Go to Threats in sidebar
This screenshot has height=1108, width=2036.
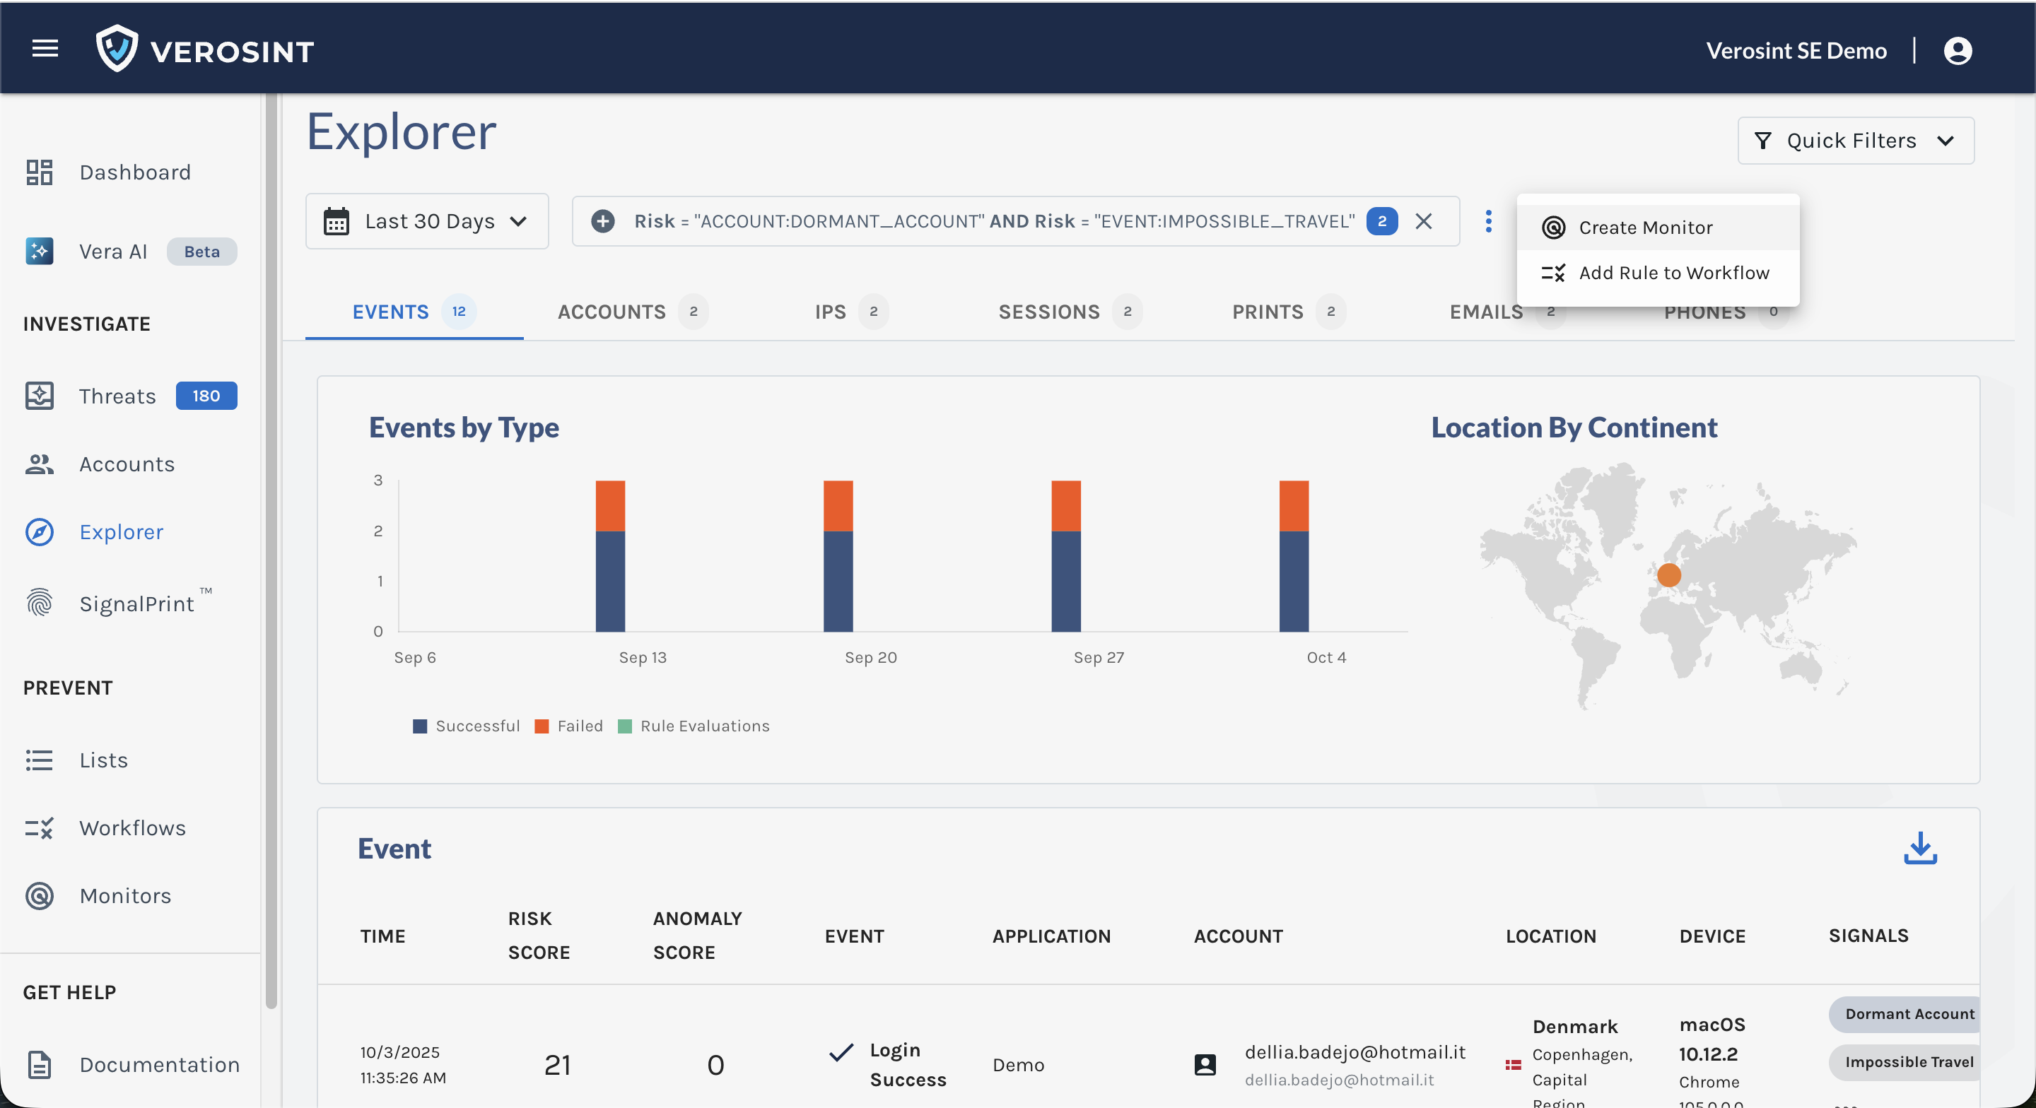coord(117,396)
